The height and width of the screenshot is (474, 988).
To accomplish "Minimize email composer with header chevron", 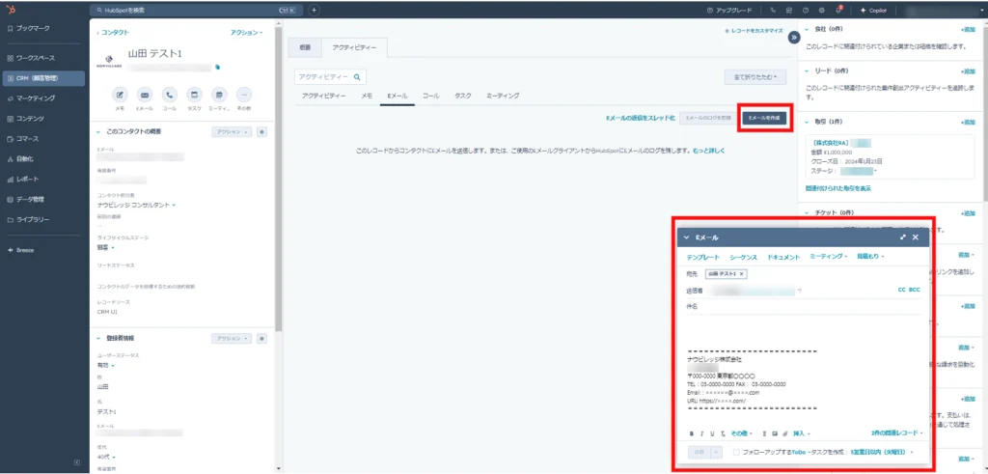I will [686, 237].
